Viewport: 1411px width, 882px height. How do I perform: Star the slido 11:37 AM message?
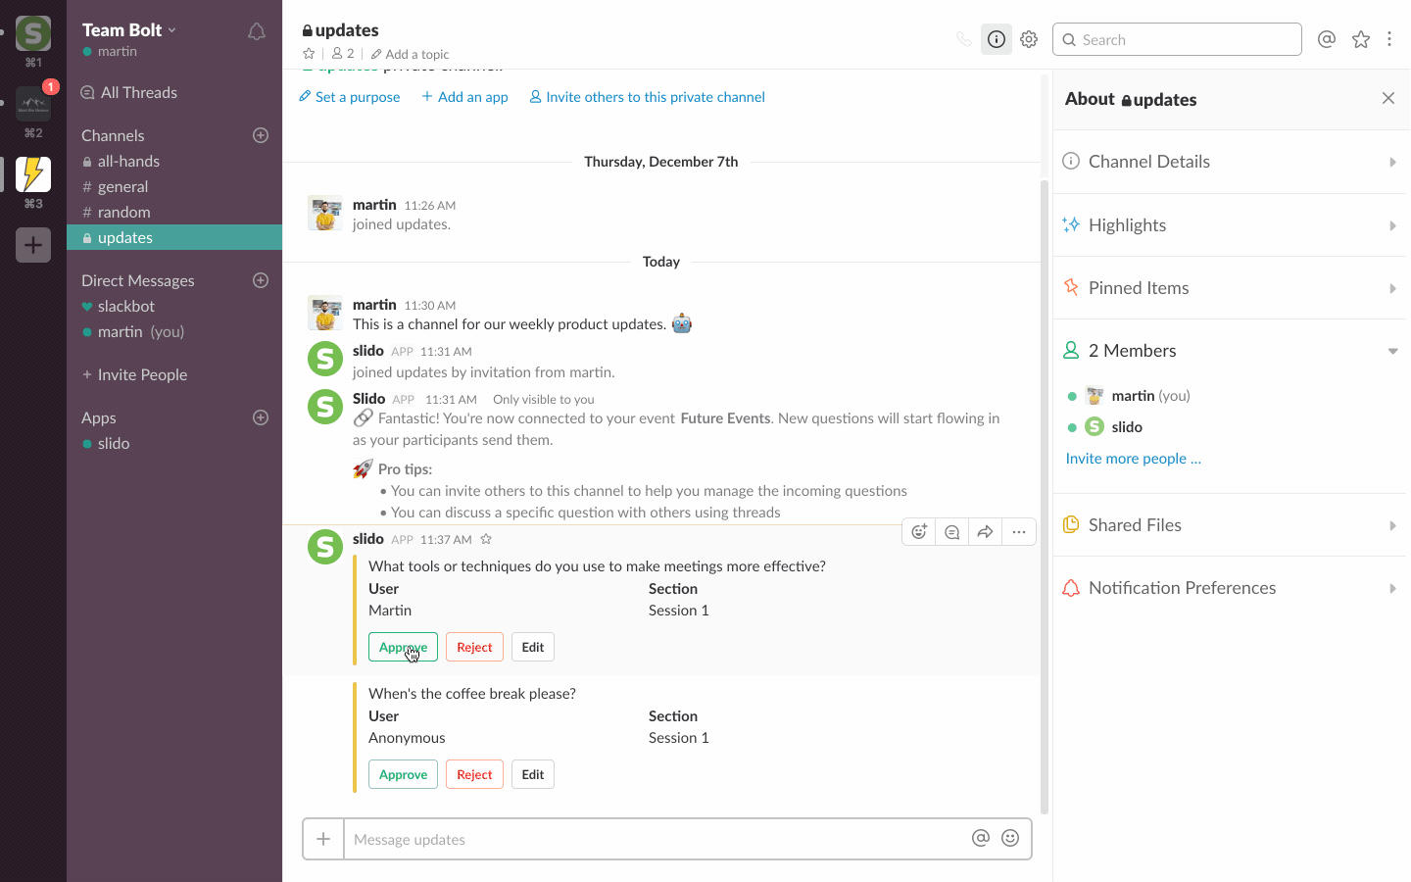pos(486,539)
